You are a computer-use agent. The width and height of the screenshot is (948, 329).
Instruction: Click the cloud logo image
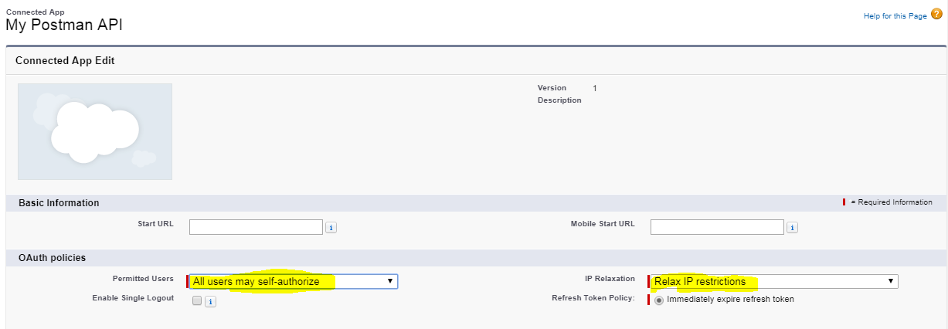[x=95, y=131]
